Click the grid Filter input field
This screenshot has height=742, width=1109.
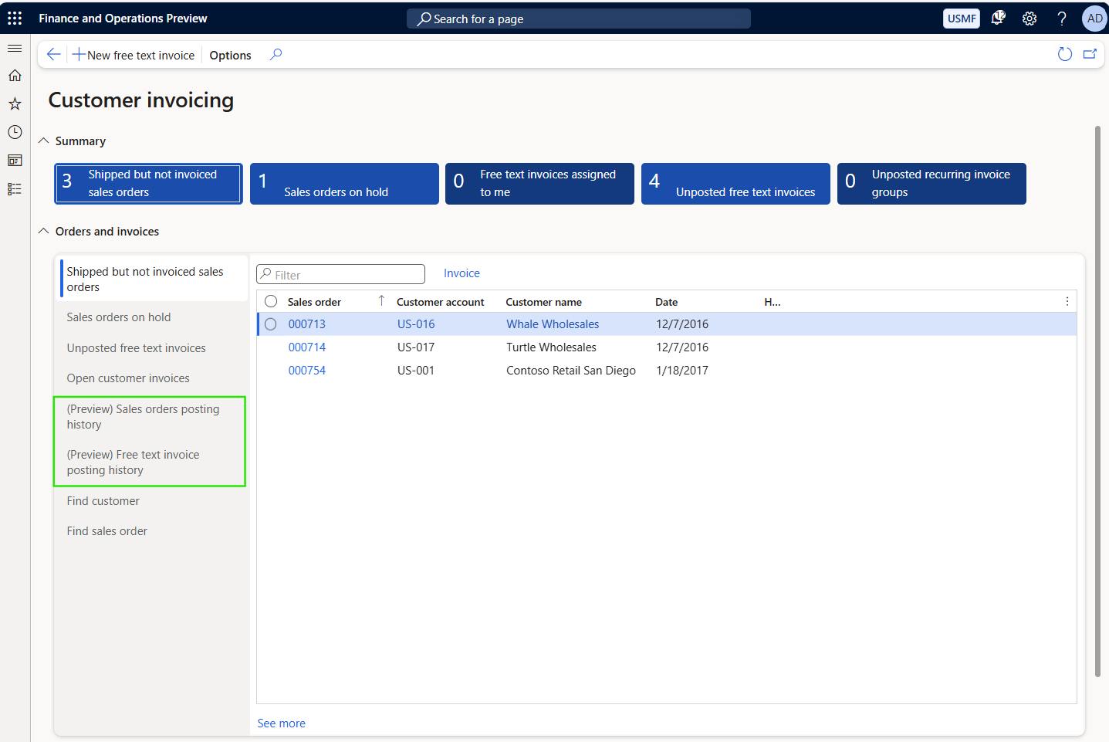pos(340,274)
